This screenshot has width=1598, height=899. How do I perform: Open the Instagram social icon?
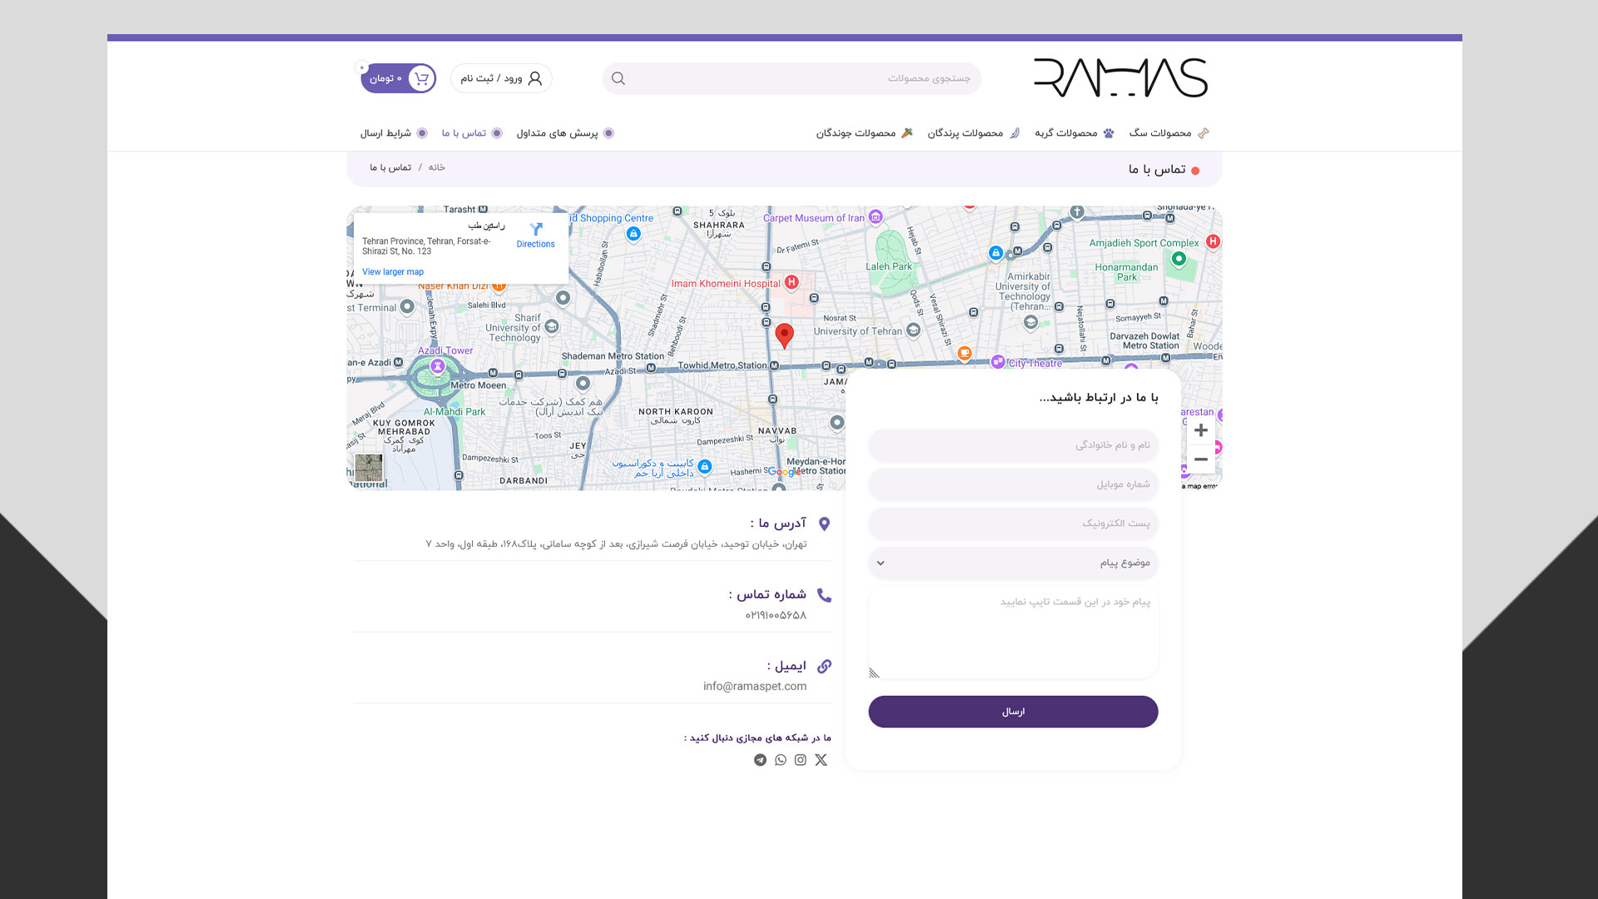point(800,760)
